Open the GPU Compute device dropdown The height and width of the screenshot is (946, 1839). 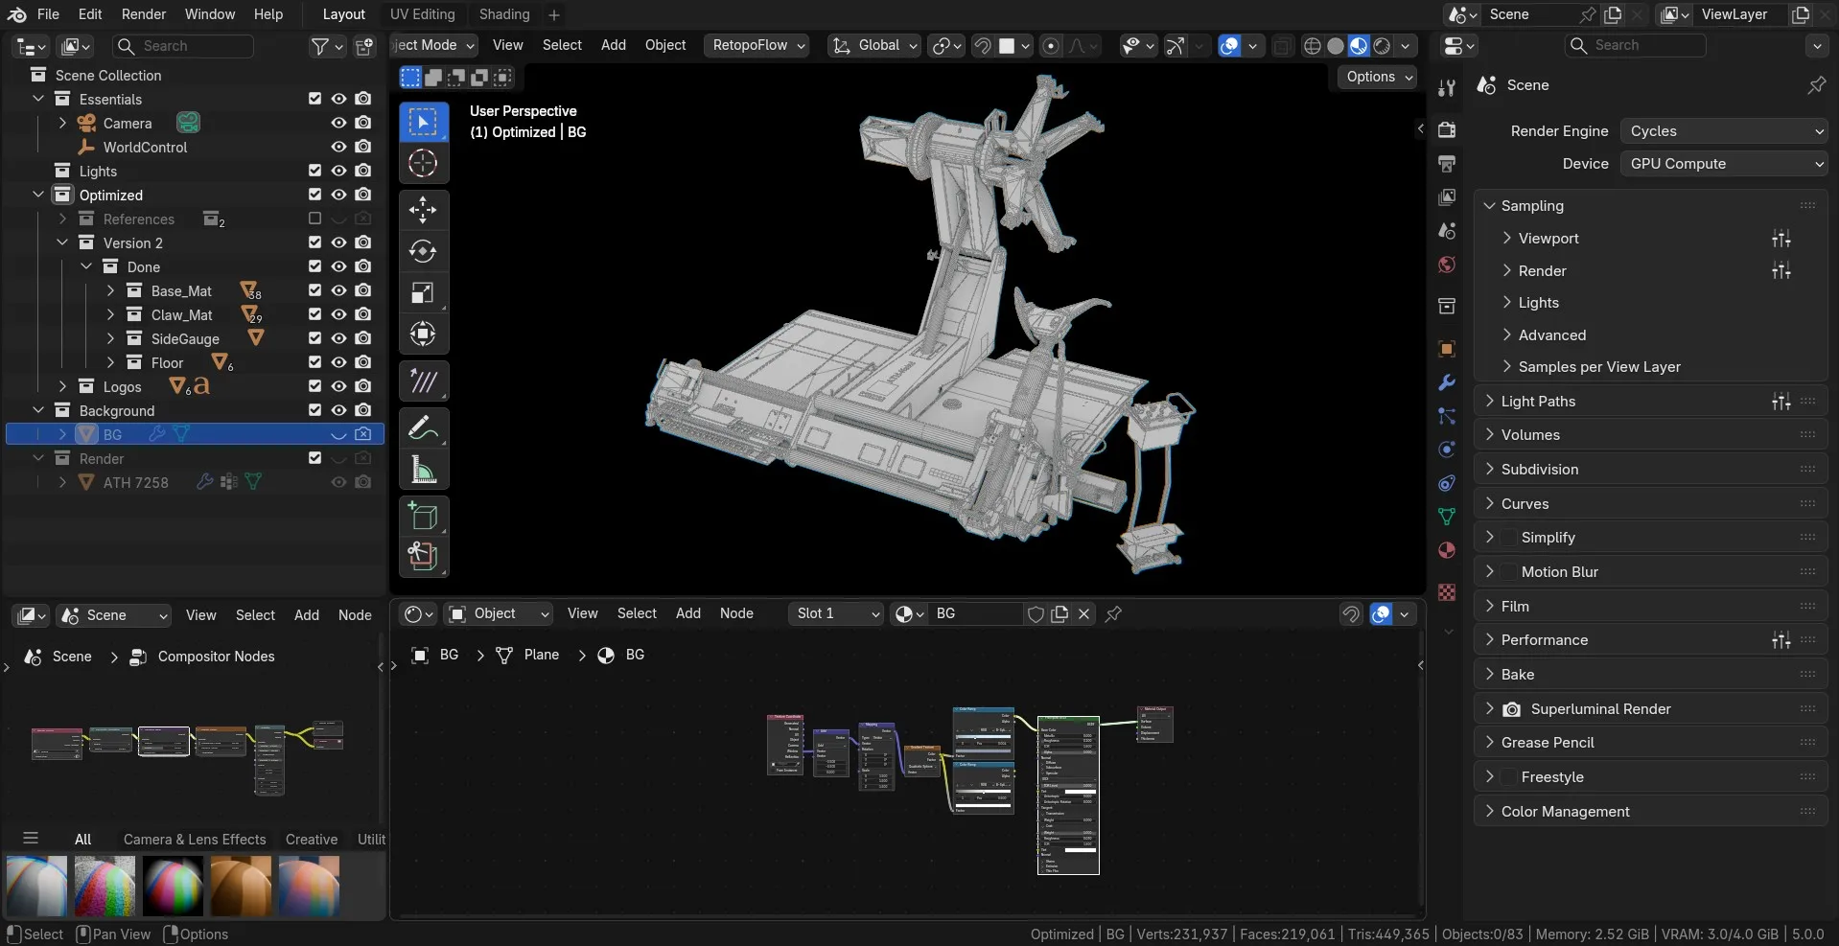[x=1723, y=164]
